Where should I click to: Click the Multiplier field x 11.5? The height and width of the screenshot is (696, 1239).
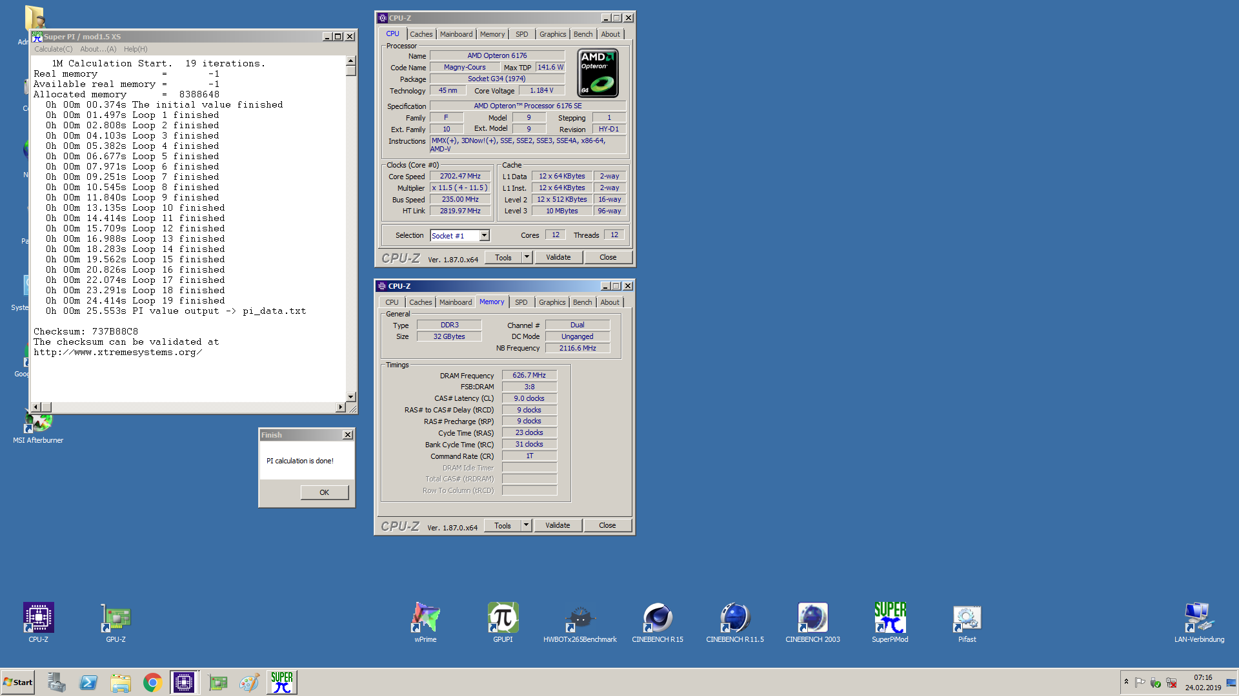460,188
